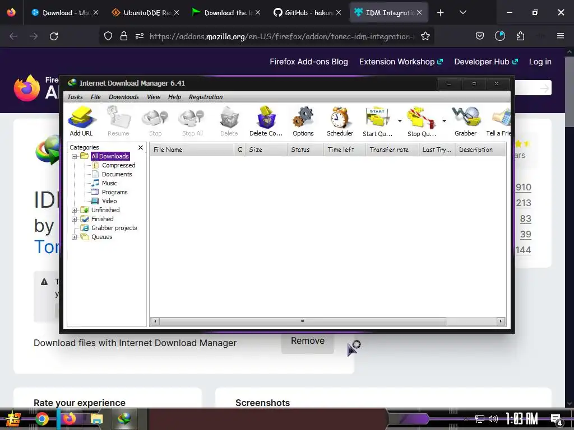Open the File menu
This screenshot has height=430, width=574.
click(95, 97)
